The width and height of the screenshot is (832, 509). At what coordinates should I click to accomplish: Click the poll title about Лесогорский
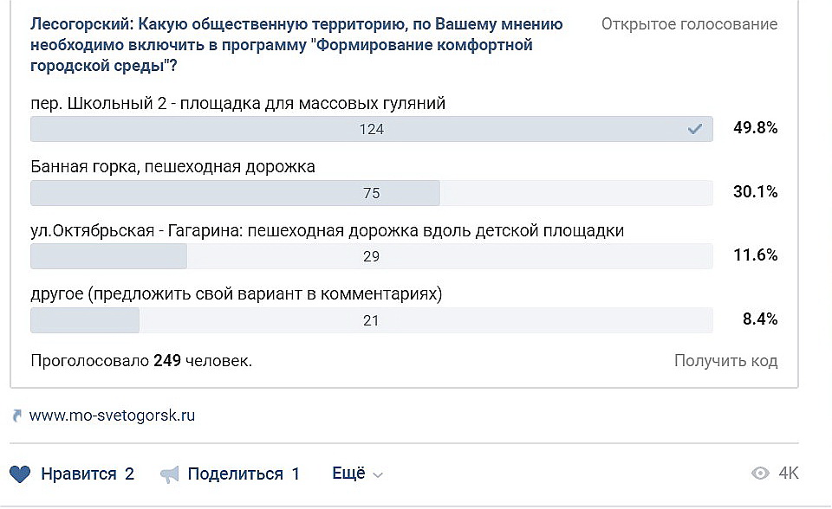click(296, 45)
